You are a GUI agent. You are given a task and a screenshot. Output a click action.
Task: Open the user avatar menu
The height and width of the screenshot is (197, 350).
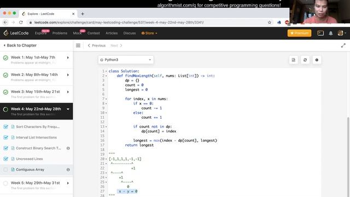point(341,33)
